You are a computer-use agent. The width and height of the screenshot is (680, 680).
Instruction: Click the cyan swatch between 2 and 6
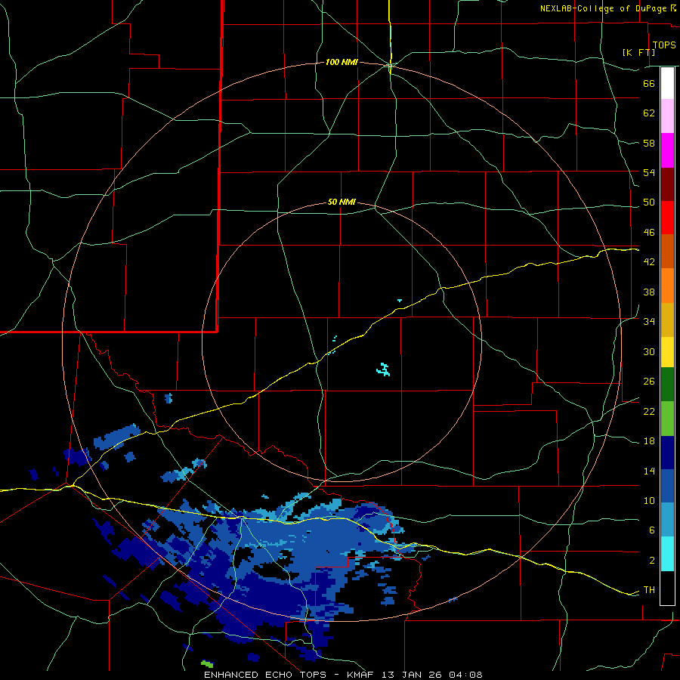pyautogui.click(x=667, y=554)
